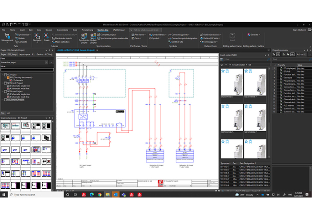The image size is (312, 220).
Task: Select NFPA inch Project tree node
Action: pyautogui.click(x=15, y=83)
